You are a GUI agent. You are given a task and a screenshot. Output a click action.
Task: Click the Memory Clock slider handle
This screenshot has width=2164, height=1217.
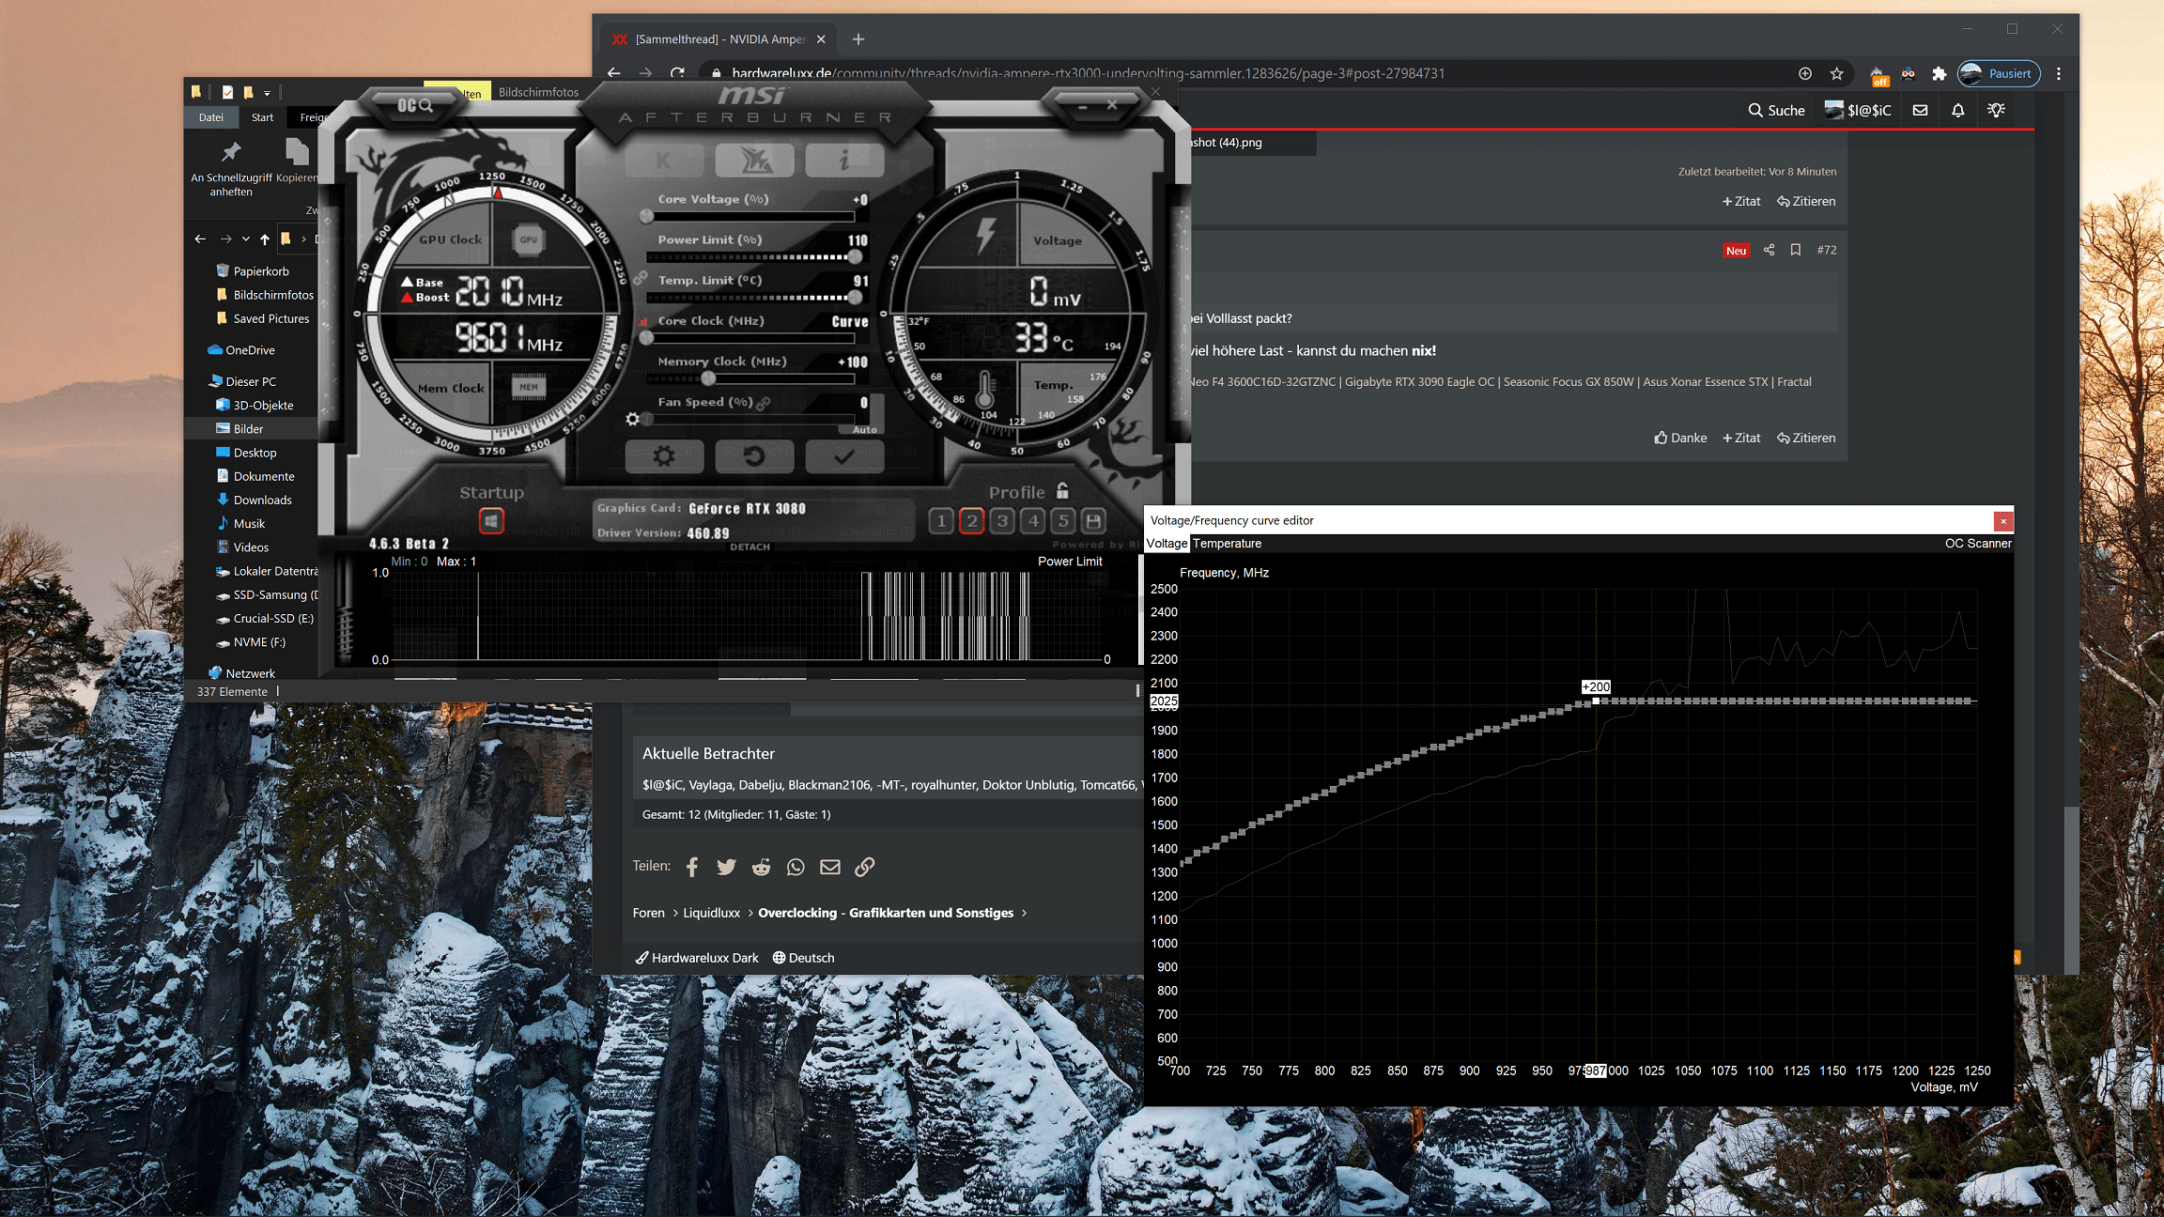(x=708, y=378)
